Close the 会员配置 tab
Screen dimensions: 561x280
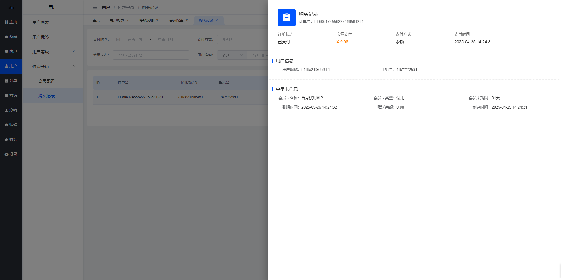coord(187,20)
